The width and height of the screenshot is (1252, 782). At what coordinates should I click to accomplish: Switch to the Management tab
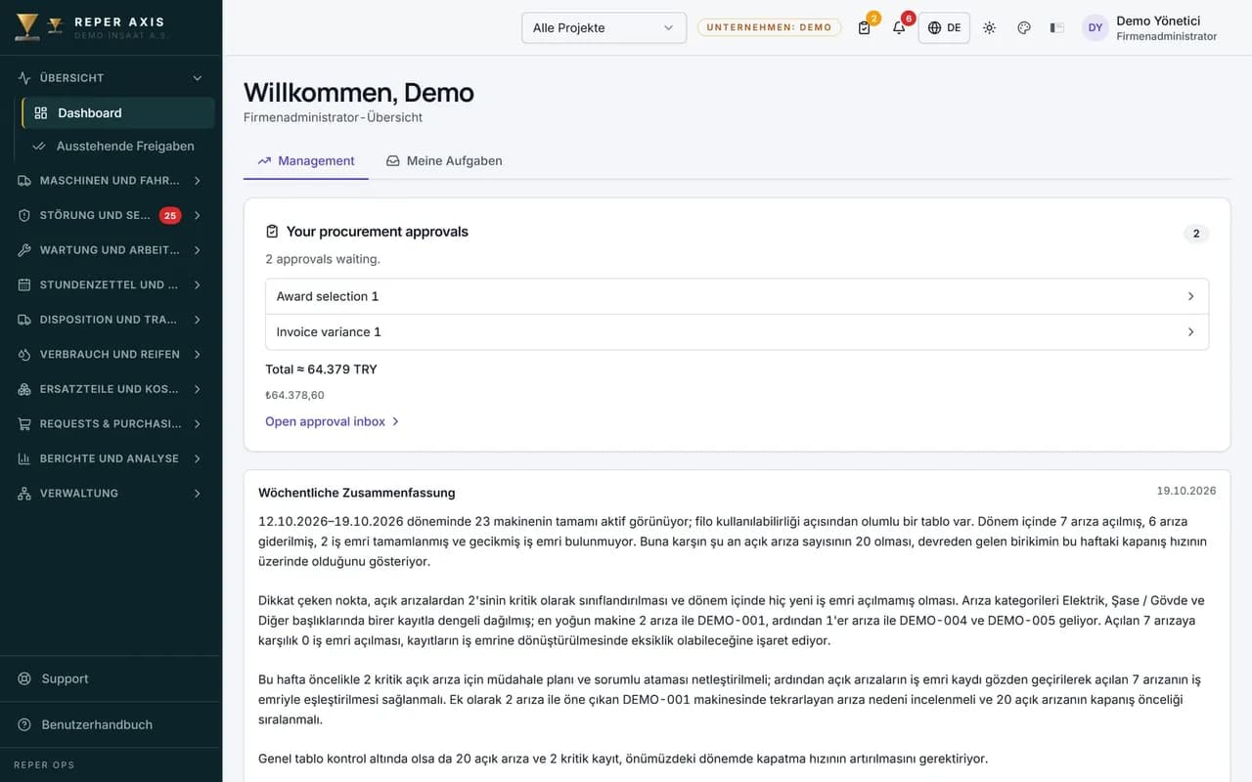tap(306, 161)
